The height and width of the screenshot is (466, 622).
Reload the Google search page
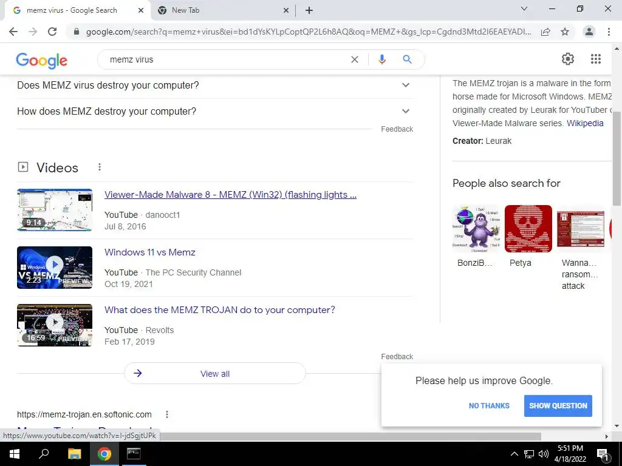tap(52, 32)
